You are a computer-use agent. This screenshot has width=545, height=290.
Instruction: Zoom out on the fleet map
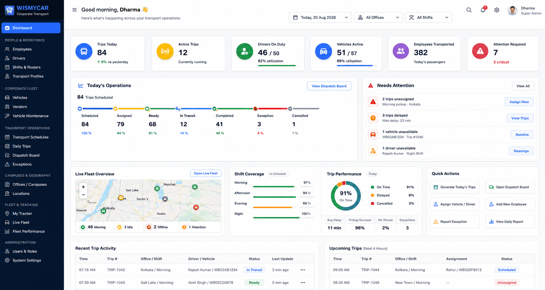[x=83, y=195]
